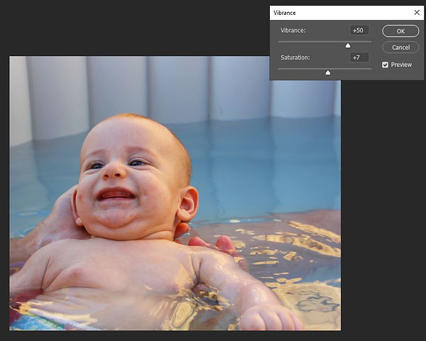426x341 pixels.
Task: Close the Vibrance dialog with X
Action: 417,13
